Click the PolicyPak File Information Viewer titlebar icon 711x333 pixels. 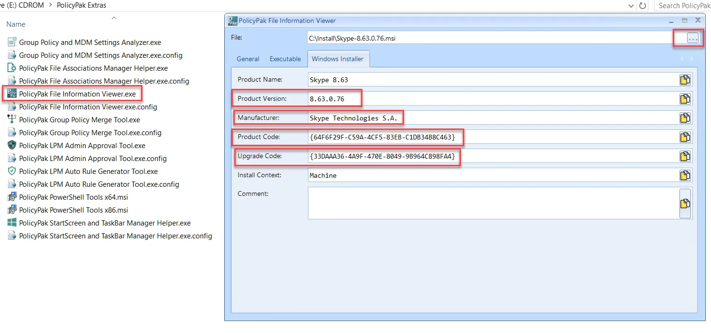point(232,21)
